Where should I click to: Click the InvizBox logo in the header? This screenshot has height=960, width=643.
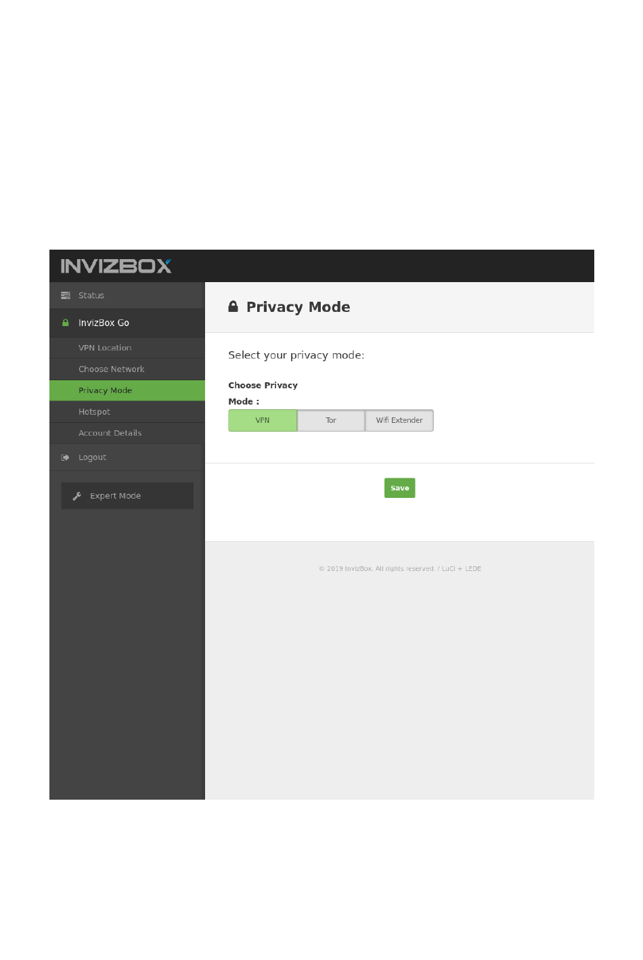[116, 266]
